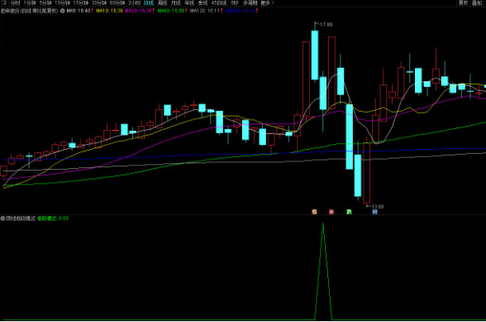Select the 60分钟 period tab
This screenshot has width=486, height=322.
tap(117, 3)
